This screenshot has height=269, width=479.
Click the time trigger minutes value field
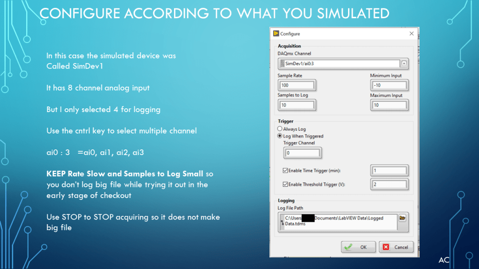click(x=389, y=171)
